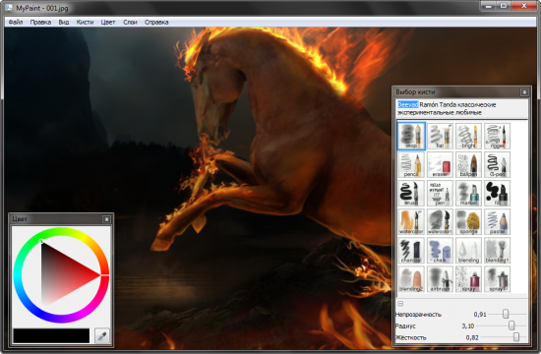Open the Справка menu
The height and width of the screenshot is (354, 541).
point(156,22)
